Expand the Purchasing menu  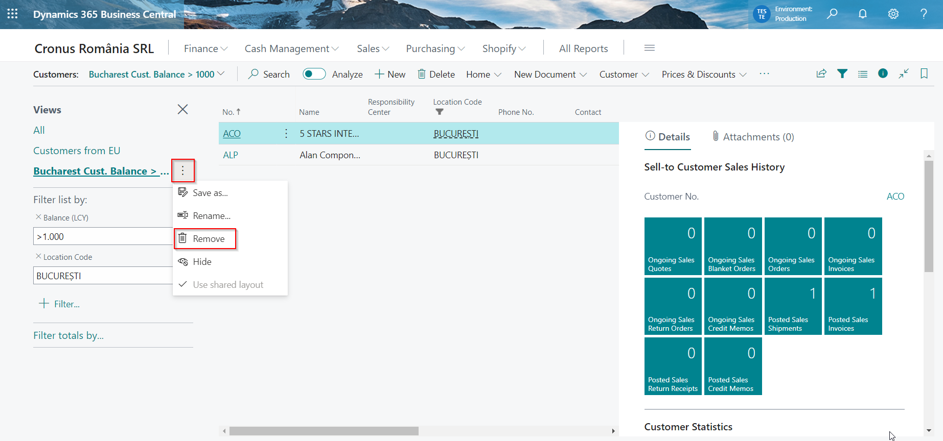(x=435, y=48)
